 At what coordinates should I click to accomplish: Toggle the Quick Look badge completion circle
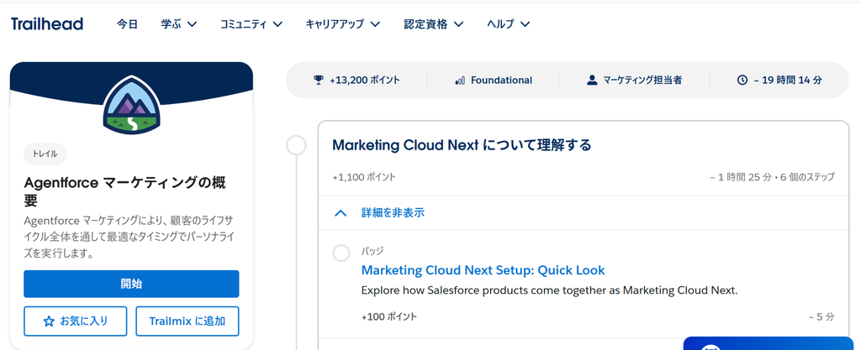(x=341, y=253)
